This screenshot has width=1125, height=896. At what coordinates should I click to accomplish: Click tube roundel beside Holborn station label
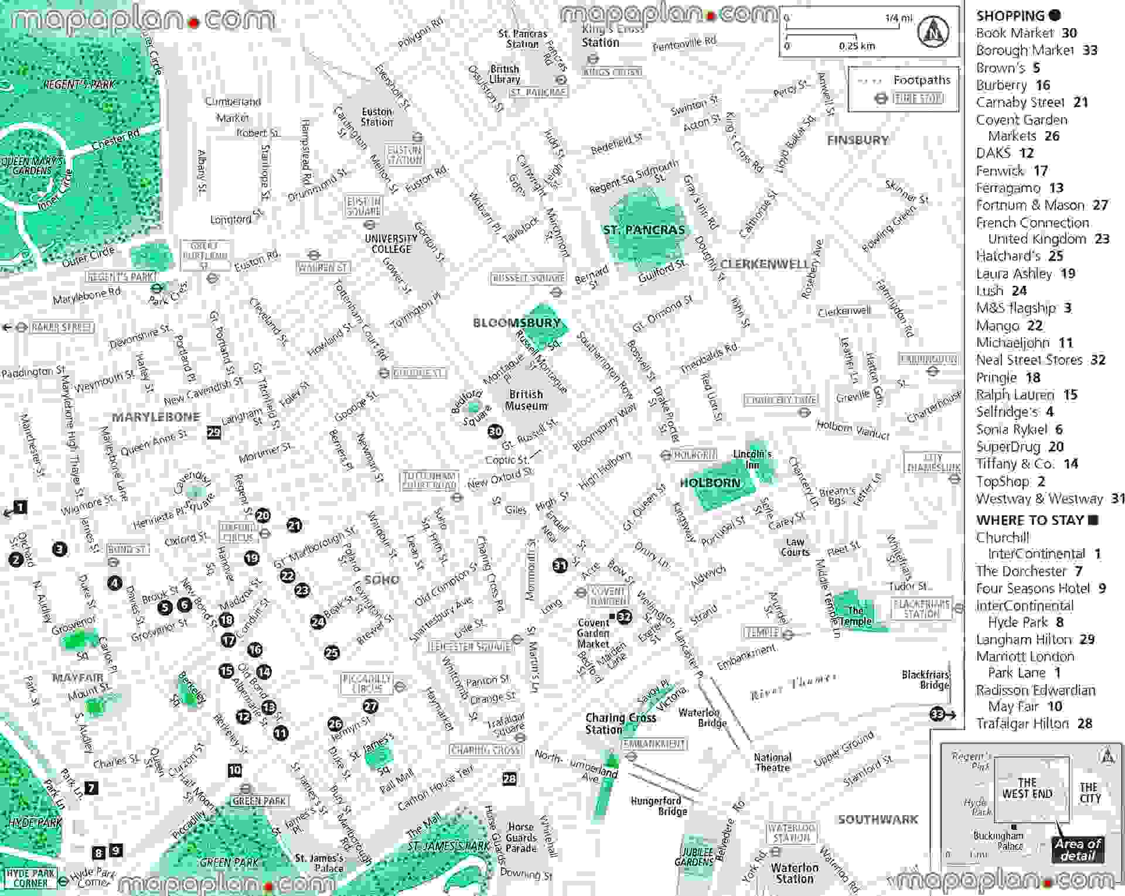(666, 455)
